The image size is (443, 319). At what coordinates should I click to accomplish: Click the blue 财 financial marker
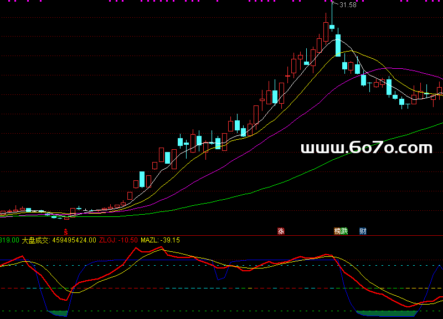(363, 231)
